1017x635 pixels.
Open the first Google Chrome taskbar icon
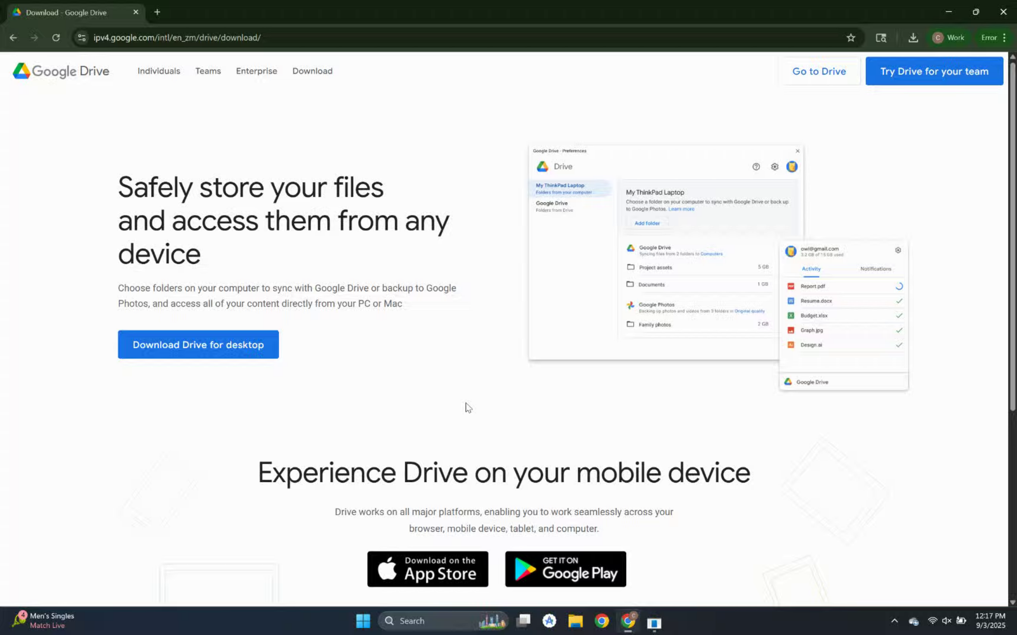click(x=602, y=621)
